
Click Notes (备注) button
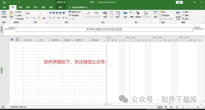click(162, 12)
